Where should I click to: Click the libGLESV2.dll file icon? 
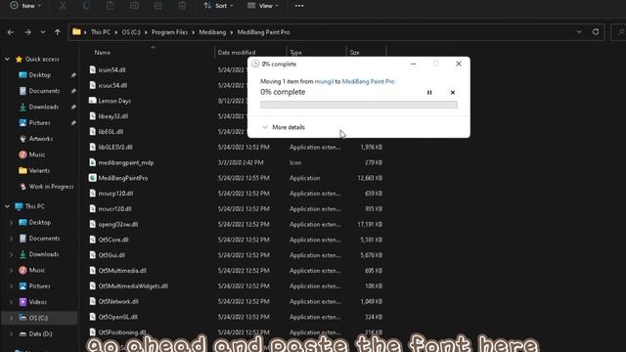click(x=93, y=148)
